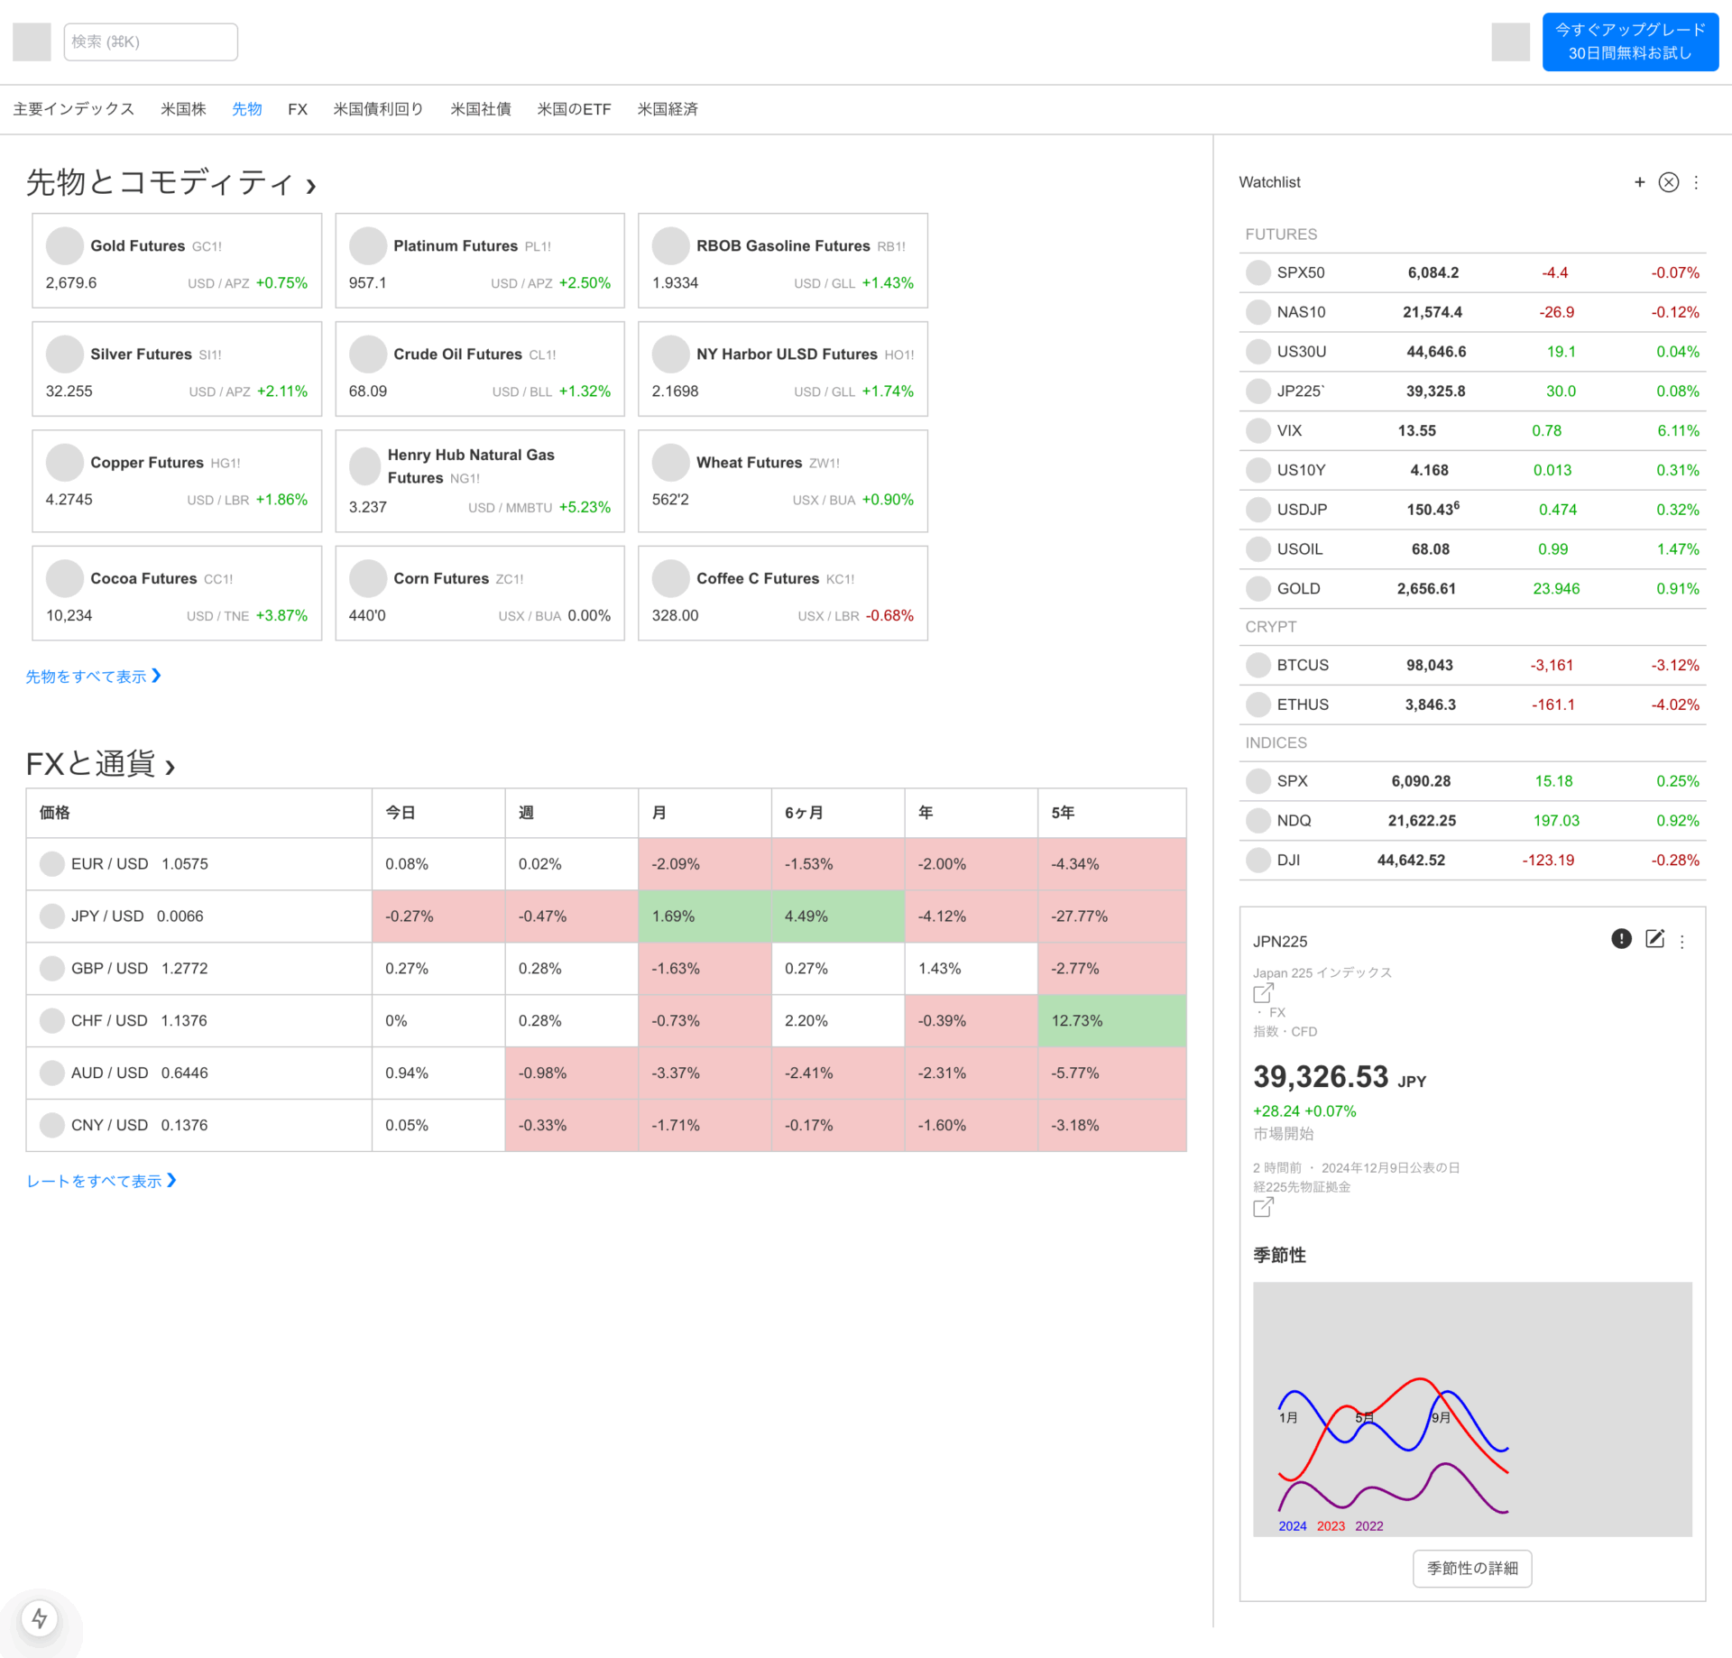
Task: Open external link icon below 経225先物証拠金
Action: coord(1263,1207)
